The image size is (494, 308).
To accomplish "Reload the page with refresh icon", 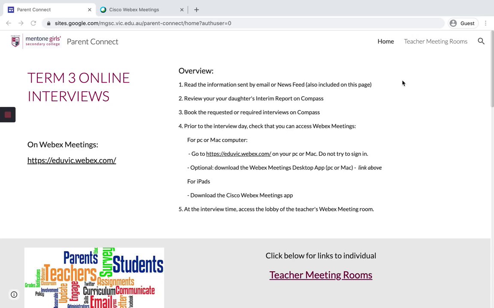I will coord(33,23).
